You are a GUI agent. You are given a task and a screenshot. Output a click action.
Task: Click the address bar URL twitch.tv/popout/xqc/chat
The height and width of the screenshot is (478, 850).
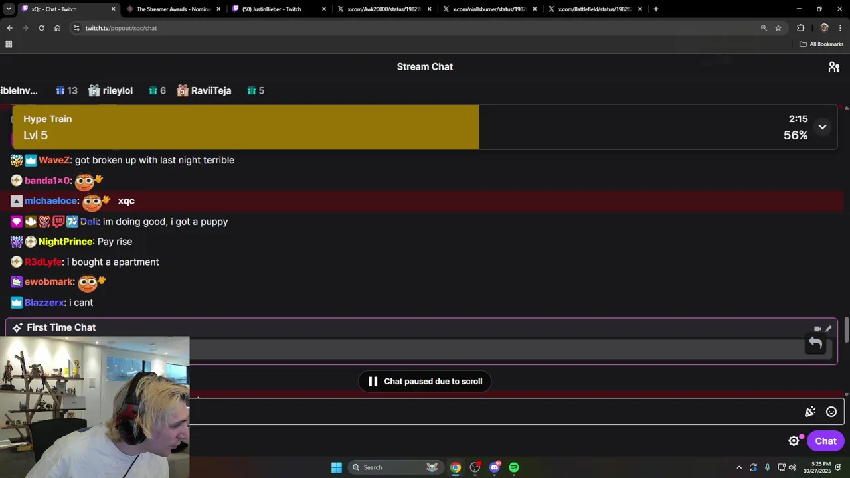[x=121, y=28]
